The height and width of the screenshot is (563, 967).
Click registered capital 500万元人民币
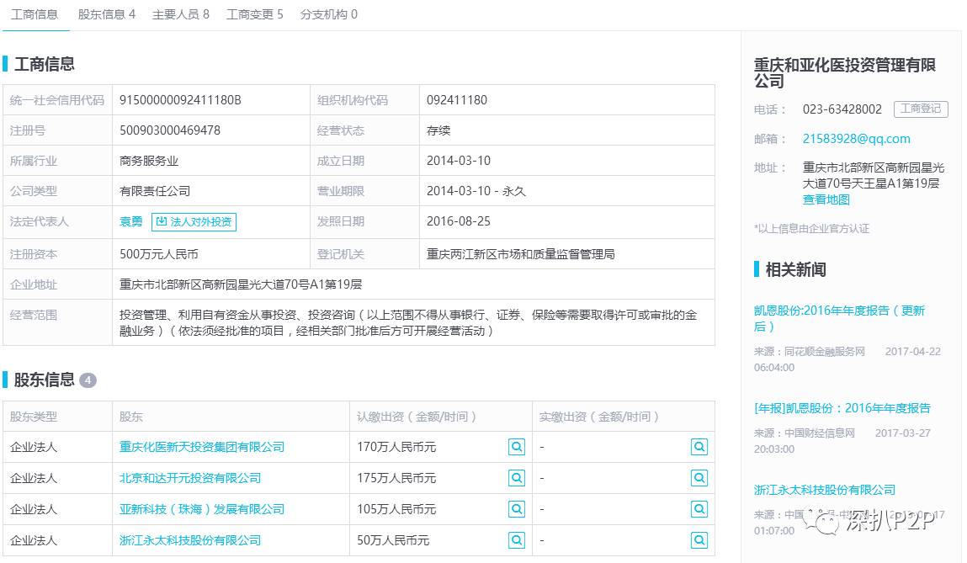158,254
